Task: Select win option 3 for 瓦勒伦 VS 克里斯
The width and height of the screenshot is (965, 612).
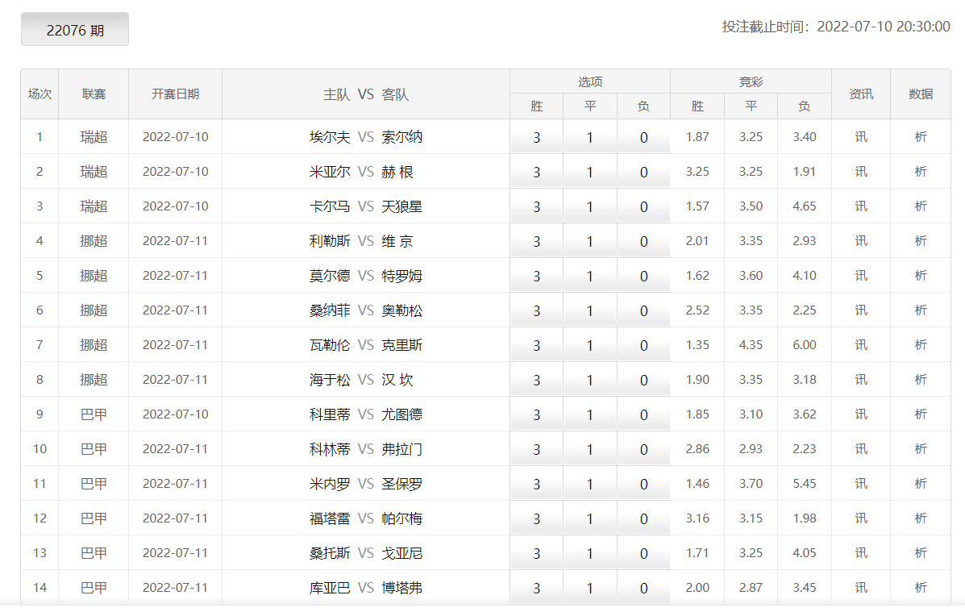Action: point(536,345)
